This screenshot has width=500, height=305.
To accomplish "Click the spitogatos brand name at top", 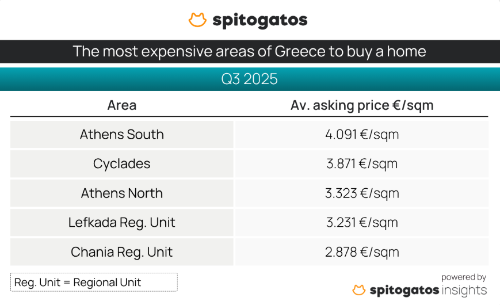I will [260, 21].
